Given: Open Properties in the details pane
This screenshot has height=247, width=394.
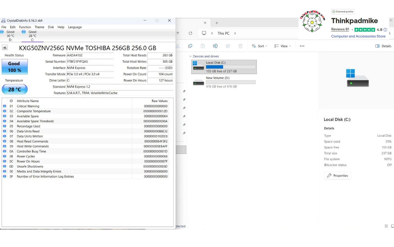Looking at the screenshot, I should point(338,176).
